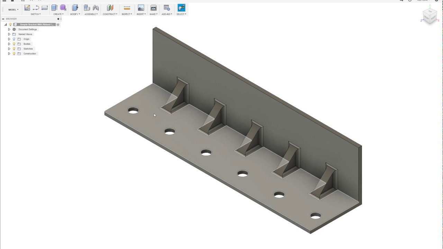Open the CREATE menu
This screenshot has height=249, width=443.
pos(58,14)
